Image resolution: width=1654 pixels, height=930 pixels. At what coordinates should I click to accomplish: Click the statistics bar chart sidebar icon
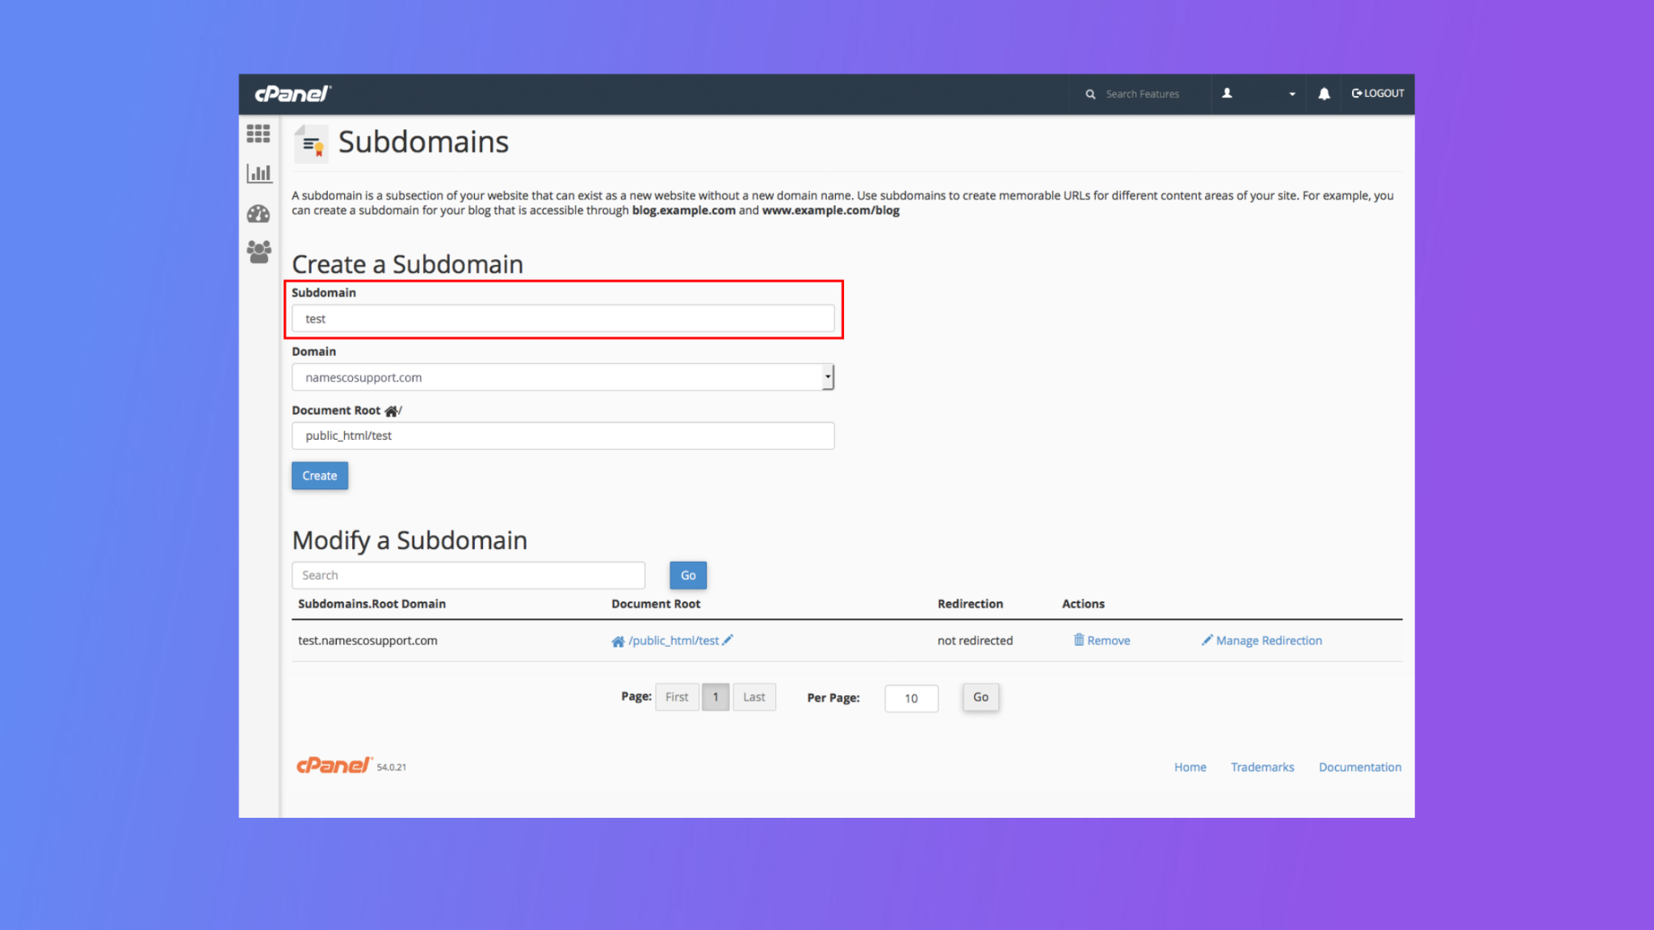(x=258, y=173)
